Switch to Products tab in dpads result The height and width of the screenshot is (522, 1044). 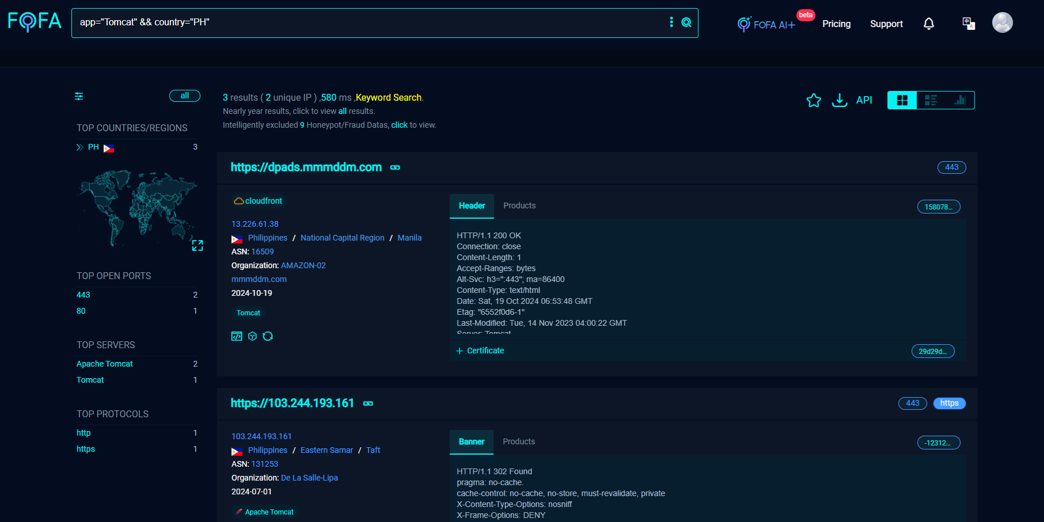click(519, 205)
